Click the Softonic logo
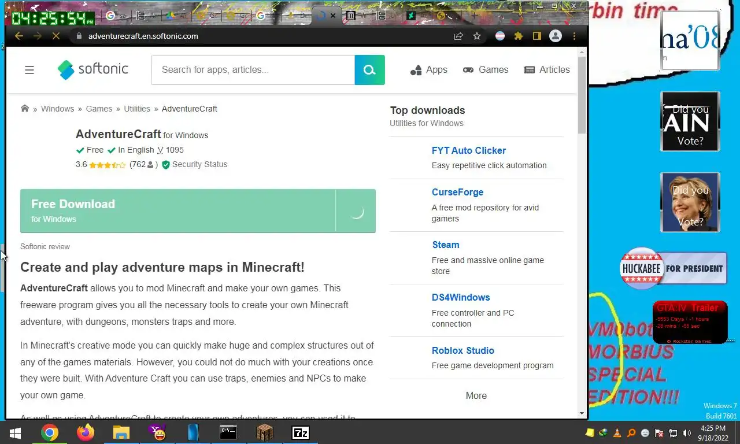 [93, 69]
